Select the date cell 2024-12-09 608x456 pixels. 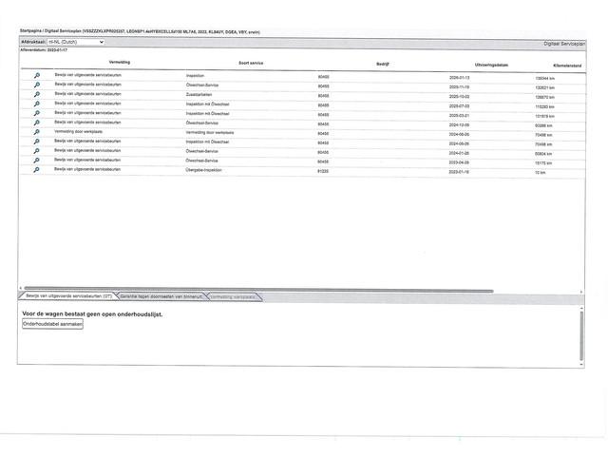tap(459, 124)
